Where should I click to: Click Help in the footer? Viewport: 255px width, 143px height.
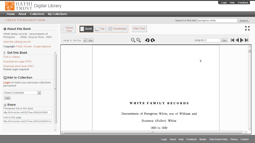[x=181, y=139]
